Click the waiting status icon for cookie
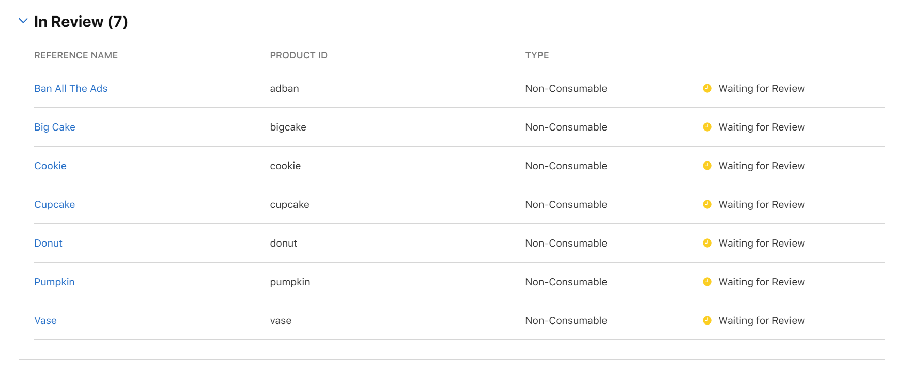 coord(707,166)
